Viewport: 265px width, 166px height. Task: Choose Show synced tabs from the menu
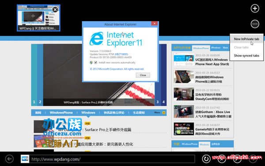click(x=246, y=56)
